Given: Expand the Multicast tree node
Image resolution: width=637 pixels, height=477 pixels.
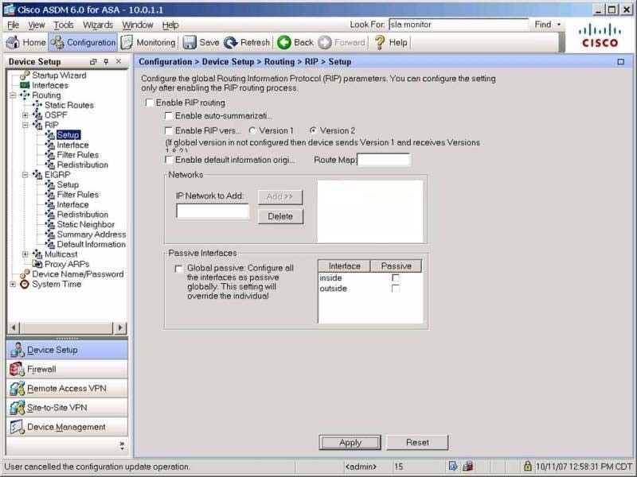Looking at the screenshot, I should [x=25, y=254].
